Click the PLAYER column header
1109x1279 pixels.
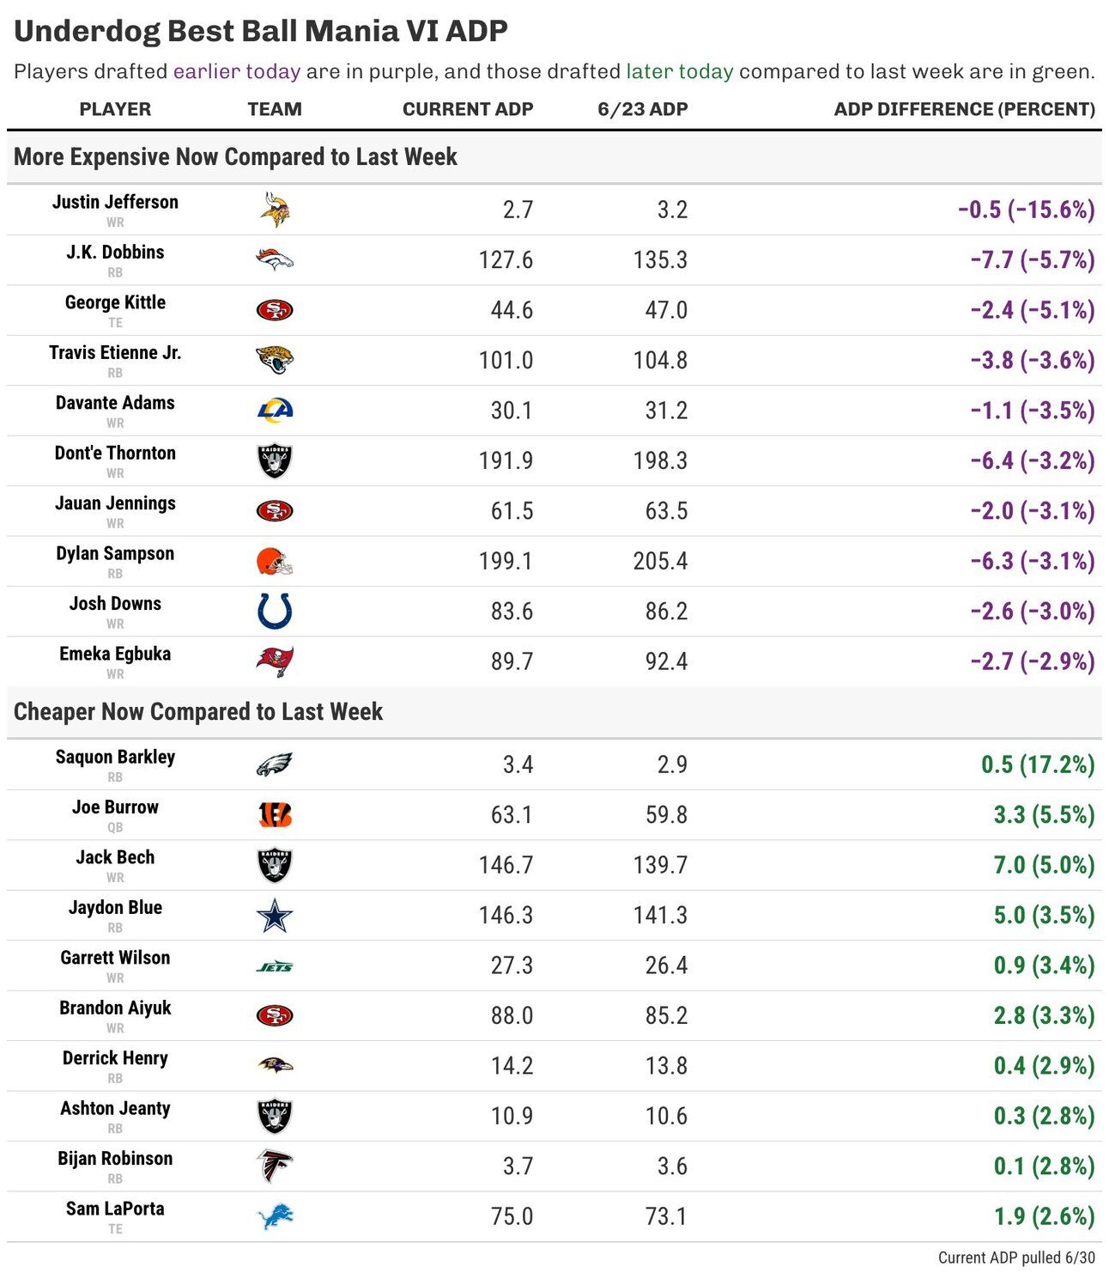pos(115,109)
